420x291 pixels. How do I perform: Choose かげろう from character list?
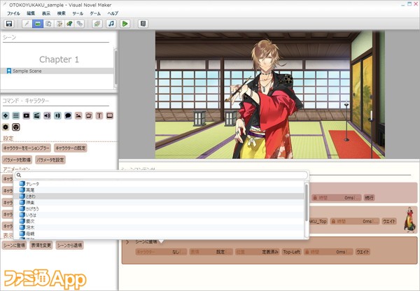(x=159, y=209)
